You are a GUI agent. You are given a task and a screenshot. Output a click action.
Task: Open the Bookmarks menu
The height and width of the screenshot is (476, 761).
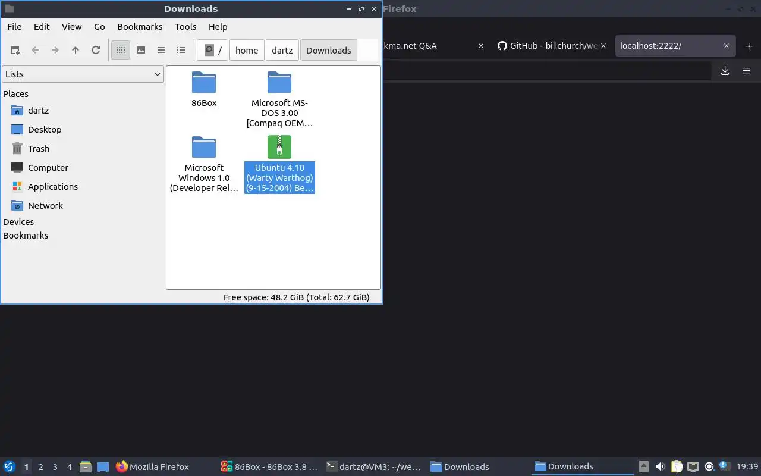click(140, 27)
